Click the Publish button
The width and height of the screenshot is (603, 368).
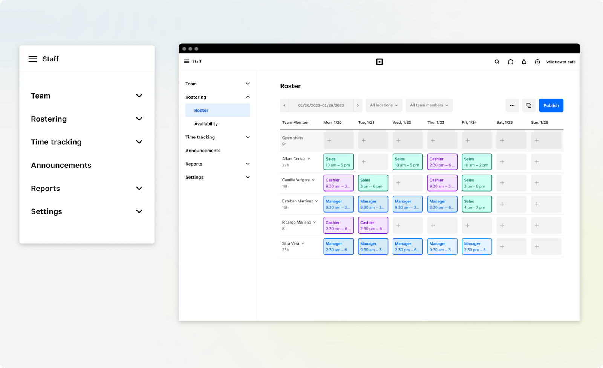(x=551, y=105)
